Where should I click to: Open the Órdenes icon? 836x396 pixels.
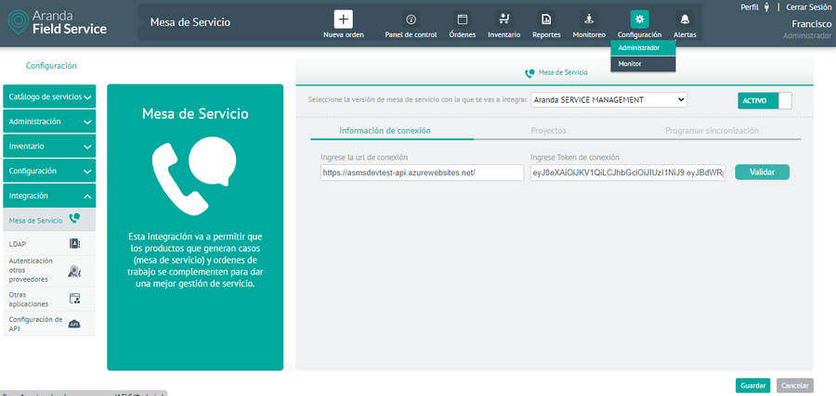click(463, 19)
